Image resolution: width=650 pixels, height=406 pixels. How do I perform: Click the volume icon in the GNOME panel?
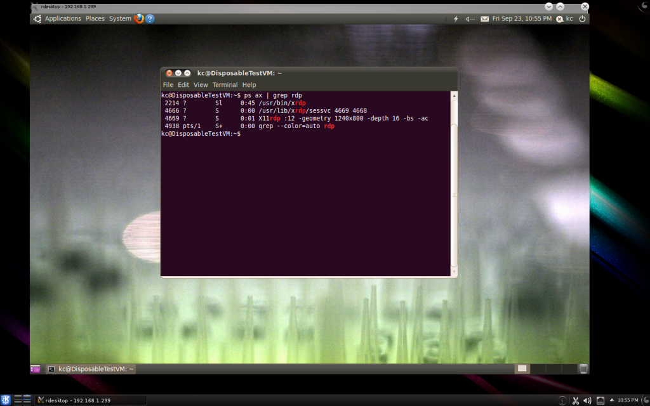[470, 19]
